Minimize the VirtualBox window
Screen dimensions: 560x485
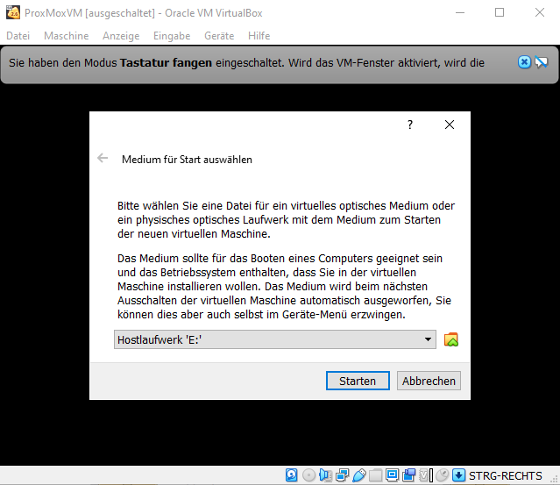click(x=460, y=12)
